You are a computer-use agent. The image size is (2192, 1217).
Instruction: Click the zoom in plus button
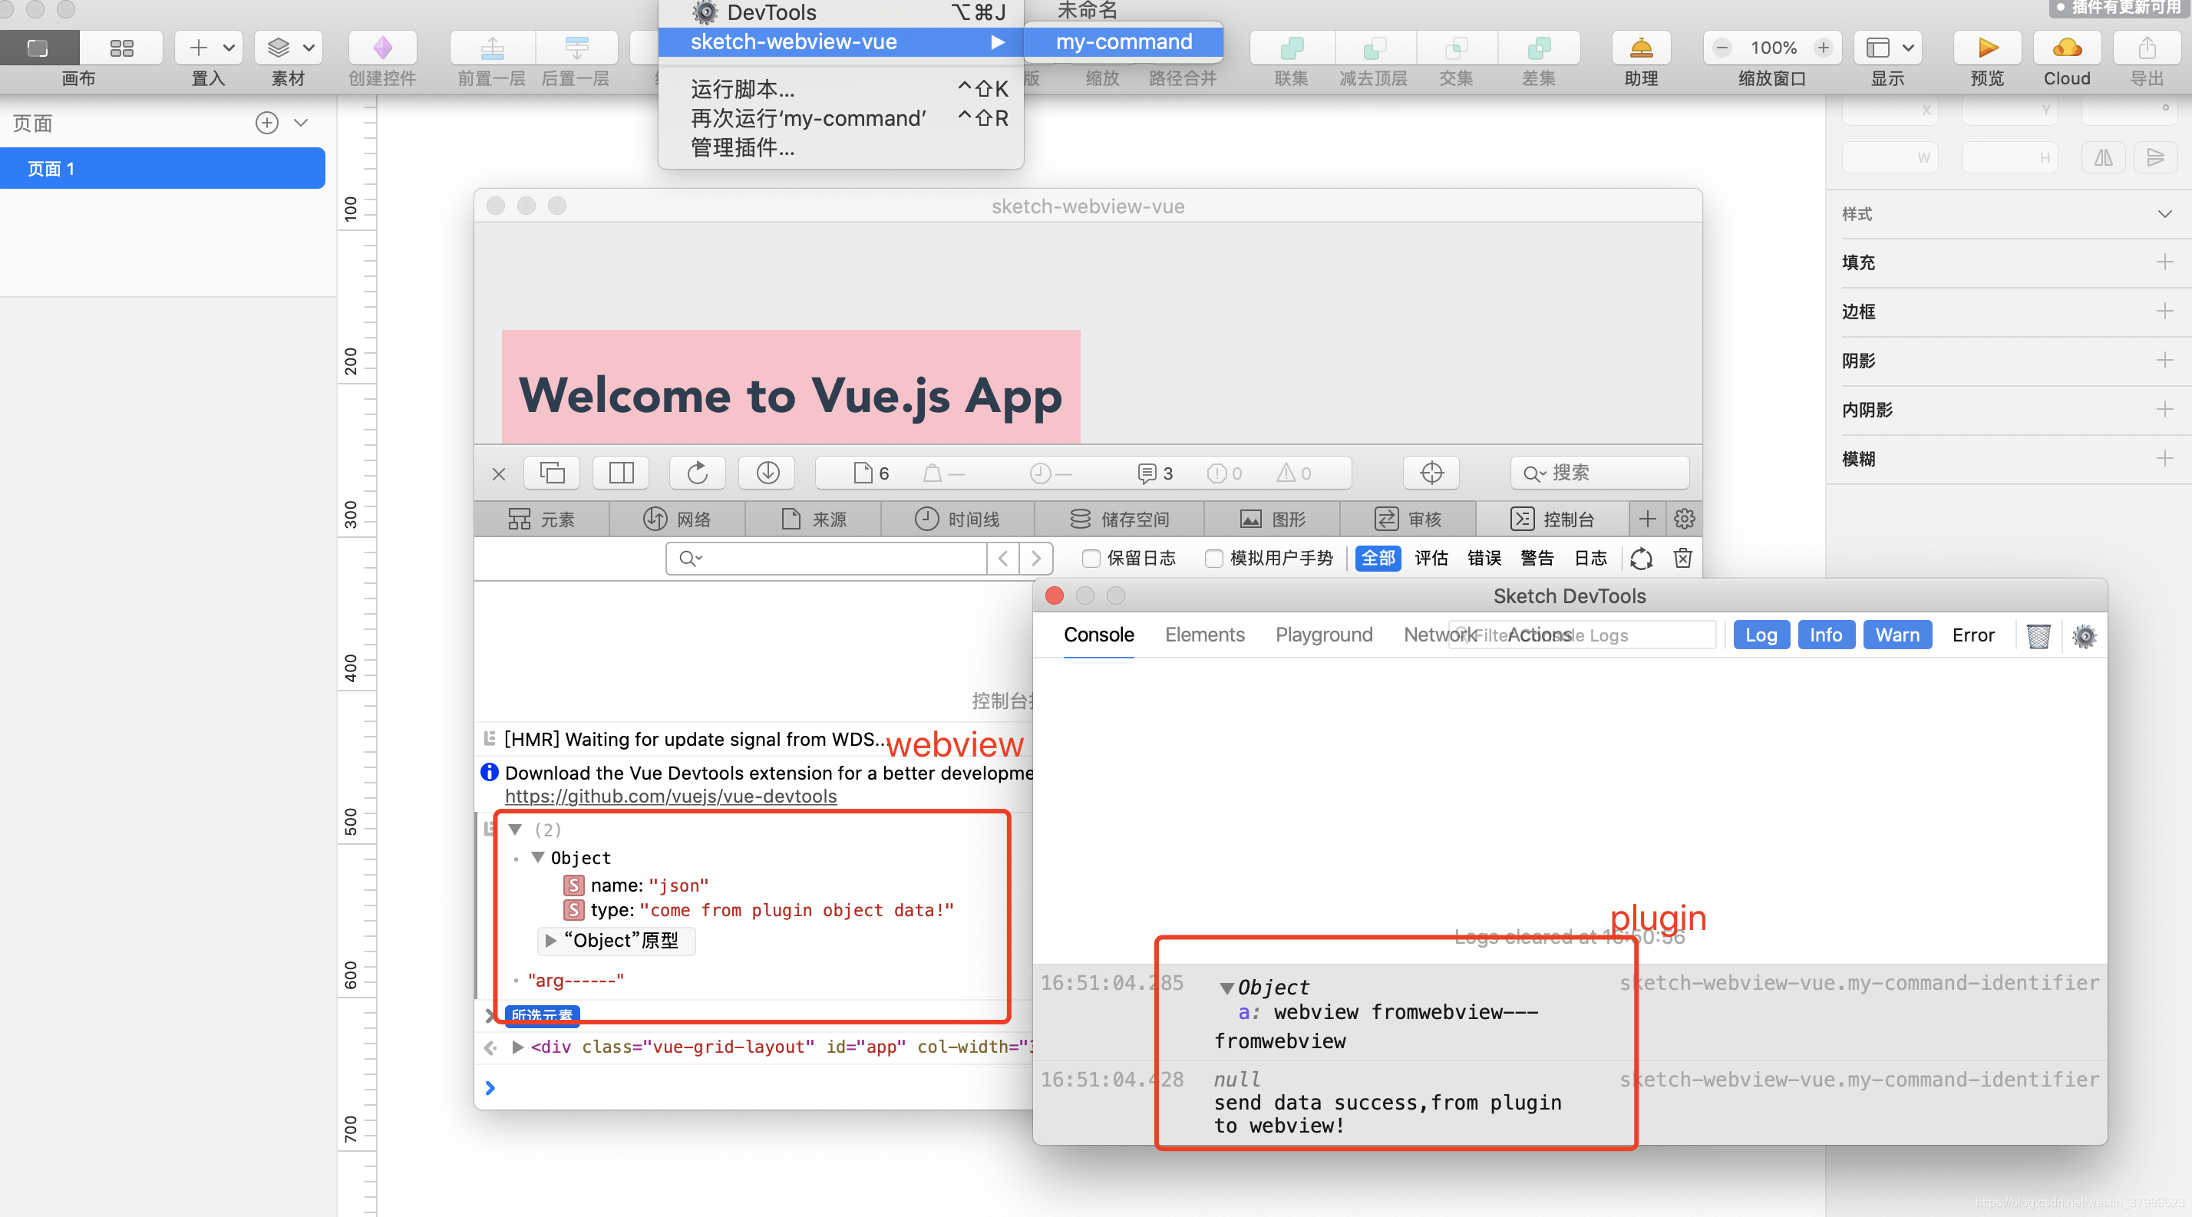click(1824, 48)
